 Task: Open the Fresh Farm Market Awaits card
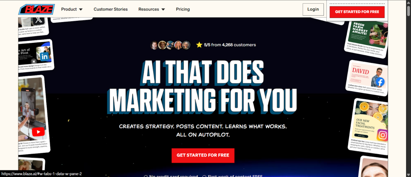point(366,37)
